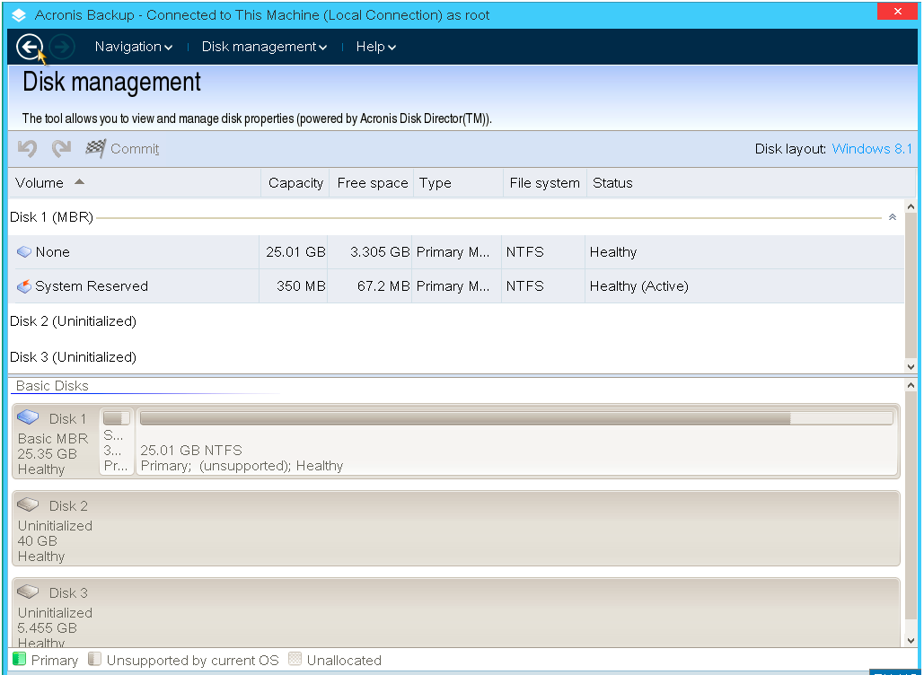Open the Help menu
This screenshot has height=675, width=924.
375,47
